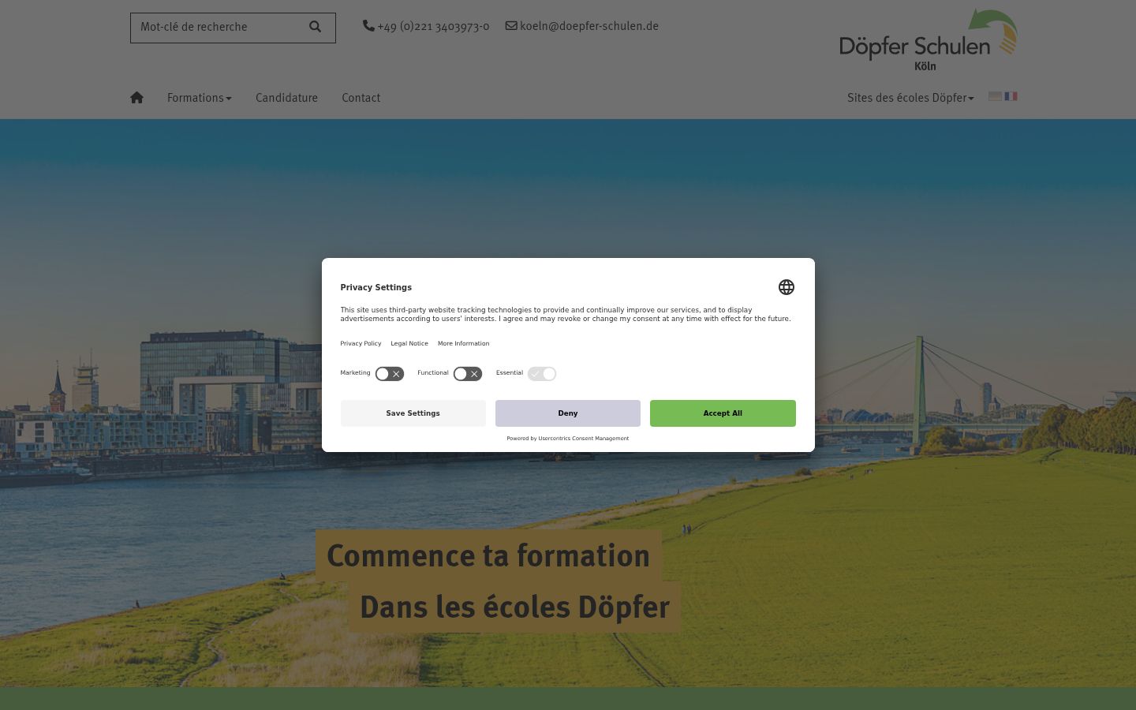Open the language globe icon in Privacy Settings

point(787,287)
